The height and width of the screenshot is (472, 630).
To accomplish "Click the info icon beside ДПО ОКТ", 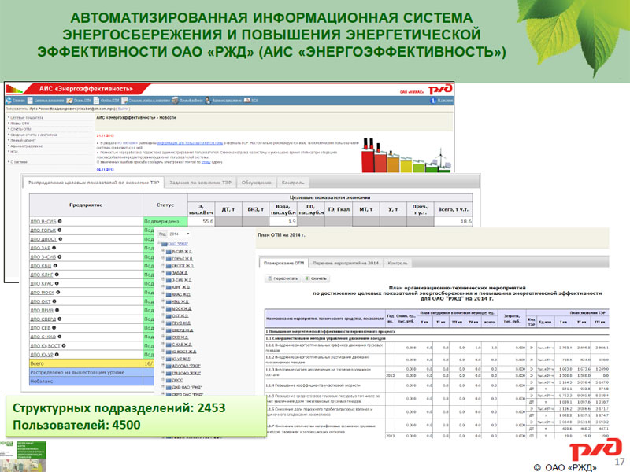I will (x=54, y=301).
